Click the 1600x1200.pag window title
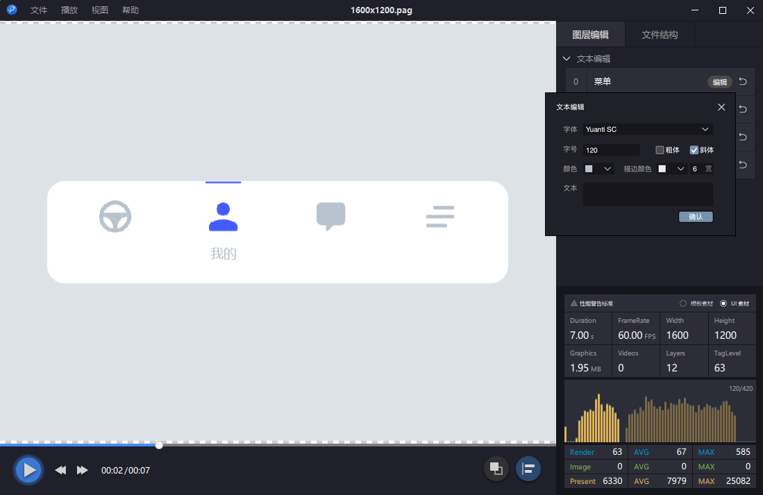 tap(382, 10)
